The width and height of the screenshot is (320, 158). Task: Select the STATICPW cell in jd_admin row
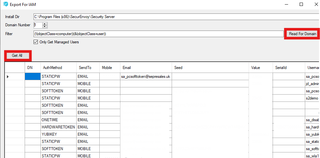(59, 83)
